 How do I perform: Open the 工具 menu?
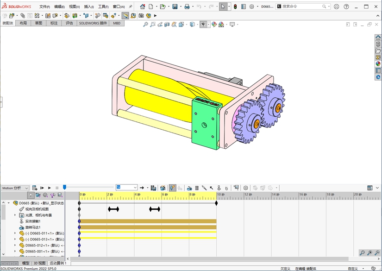(x=103, y=7)
